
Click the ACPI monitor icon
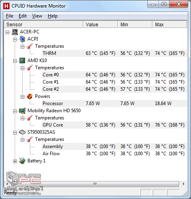22,39
